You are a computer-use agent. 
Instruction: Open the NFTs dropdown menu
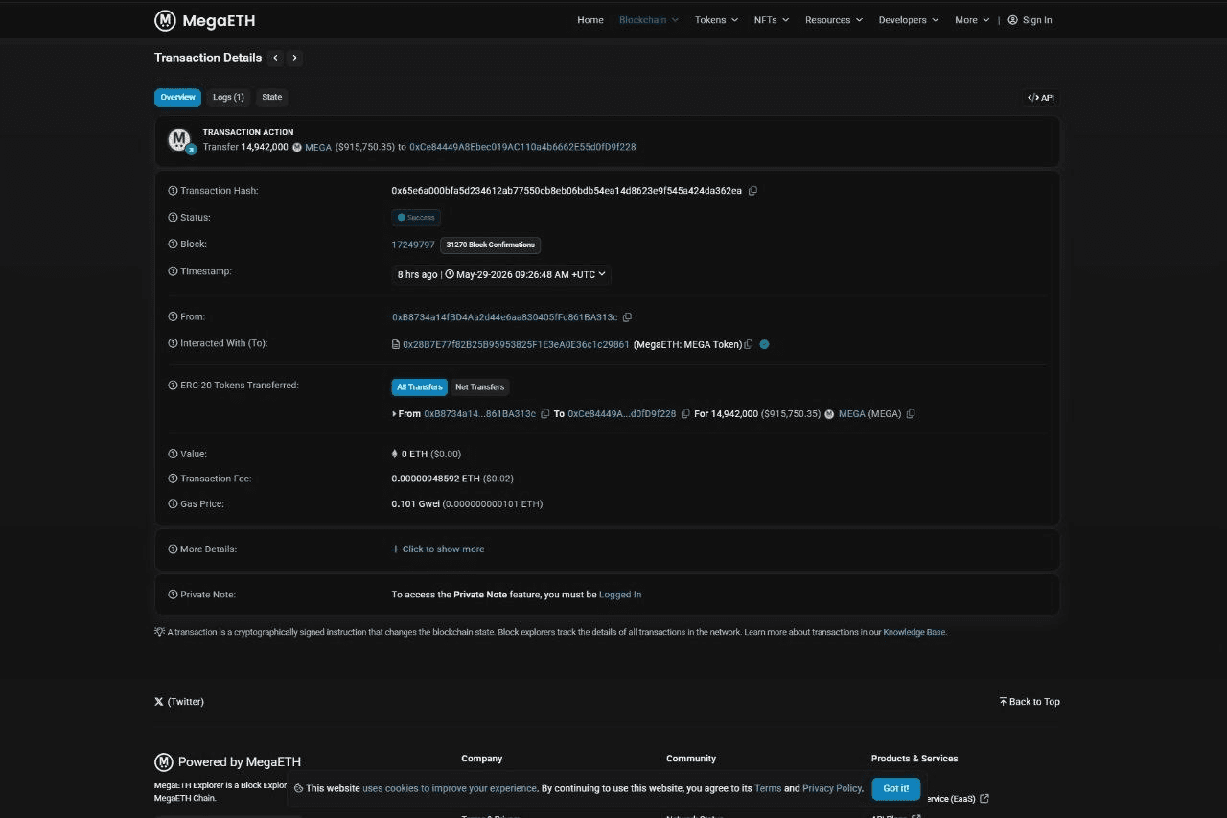click(x=772, y=20)
